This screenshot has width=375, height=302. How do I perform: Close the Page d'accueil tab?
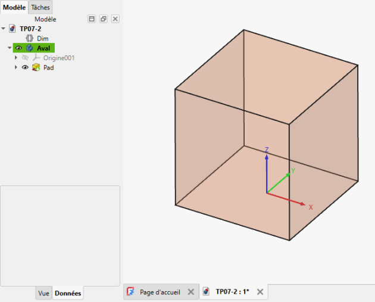pyautogui.click(x=190, y=292)
